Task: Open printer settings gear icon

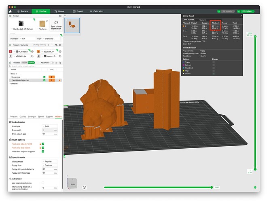Action: tap(60, 16)
